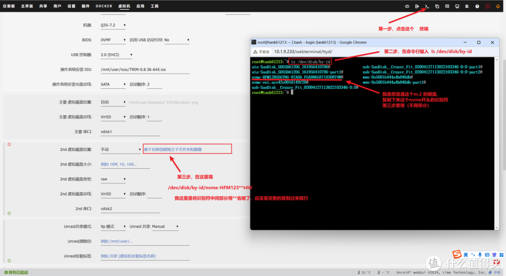Open the 虚拟机 menu tab

[x=124, y=6]
